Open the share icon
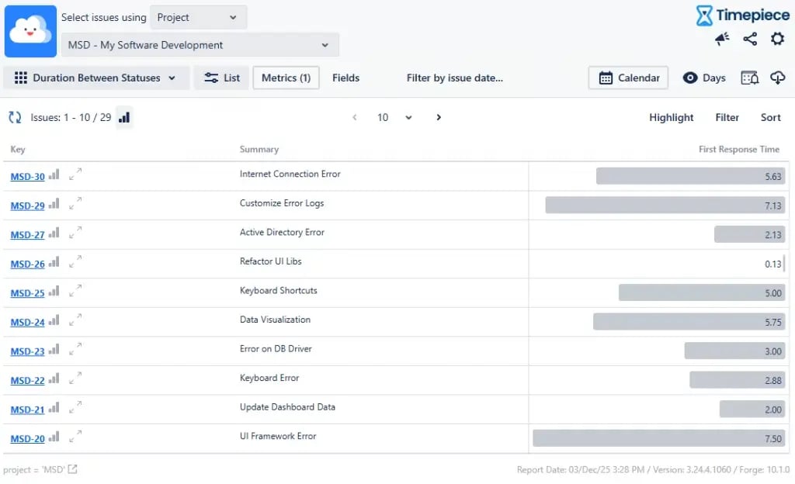 (x=750, y=39)
